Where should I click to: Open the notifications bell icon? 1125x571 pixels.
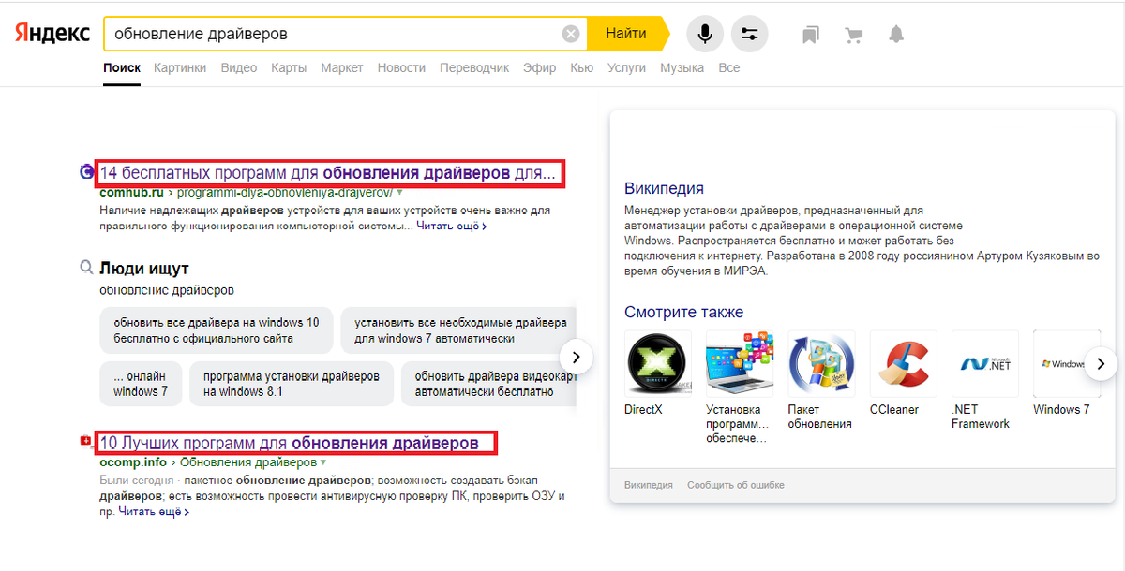coord(896,35)
